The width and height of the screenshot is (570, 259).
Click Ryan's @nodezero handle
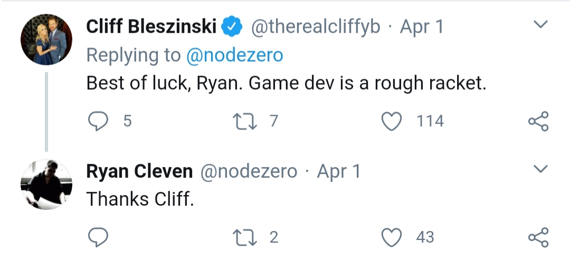[248, 171]
